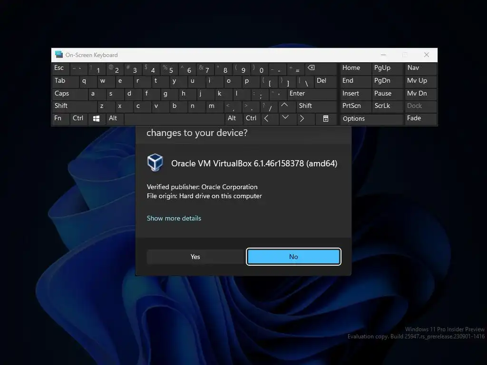This screenshot has height=365, width=487.
Task: Click No in the UAC dialog
Action: pyautogui.click(x=293, y=257)
